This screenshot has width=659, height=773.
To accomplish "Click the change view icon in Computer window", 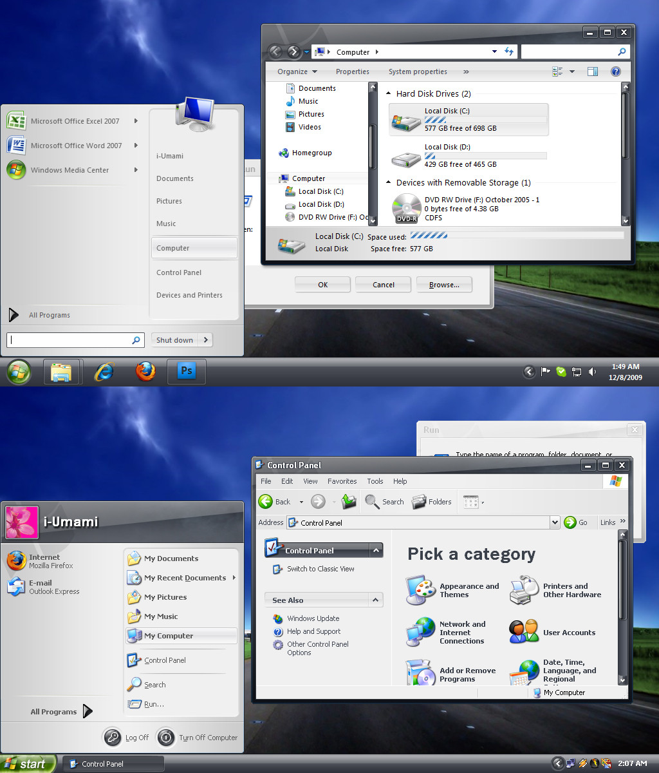I will pyautogui.click(x=557, y=72).
